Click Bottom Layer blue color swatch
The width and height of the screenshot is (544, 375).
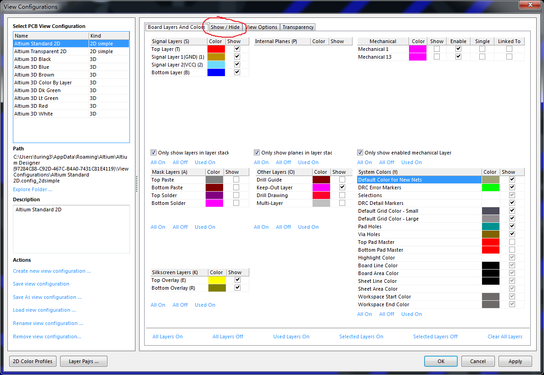tap(216, 72)
